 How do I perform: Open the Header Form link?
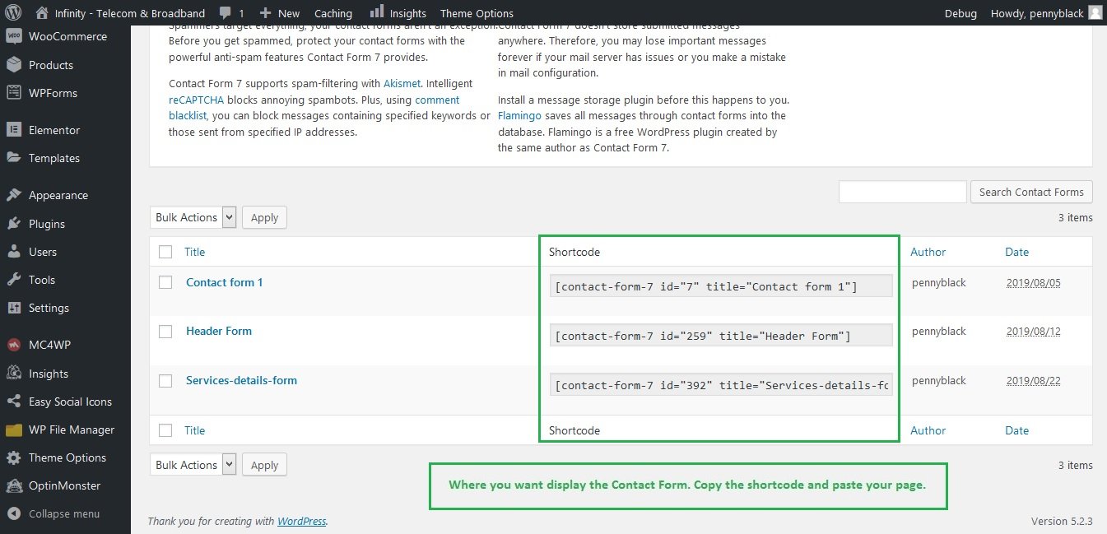pyautogui.click(x=219, y=331)
